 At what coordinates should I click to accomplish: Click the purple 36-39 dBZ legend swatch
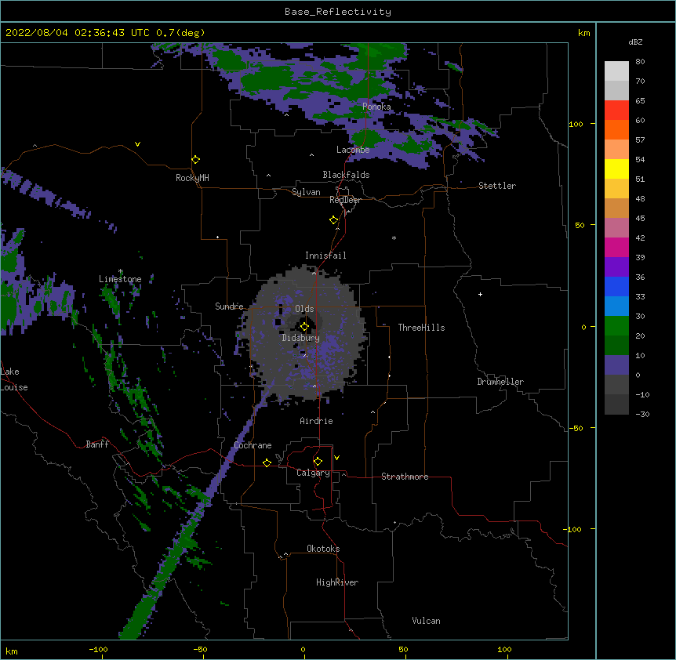tap(616, 267)
